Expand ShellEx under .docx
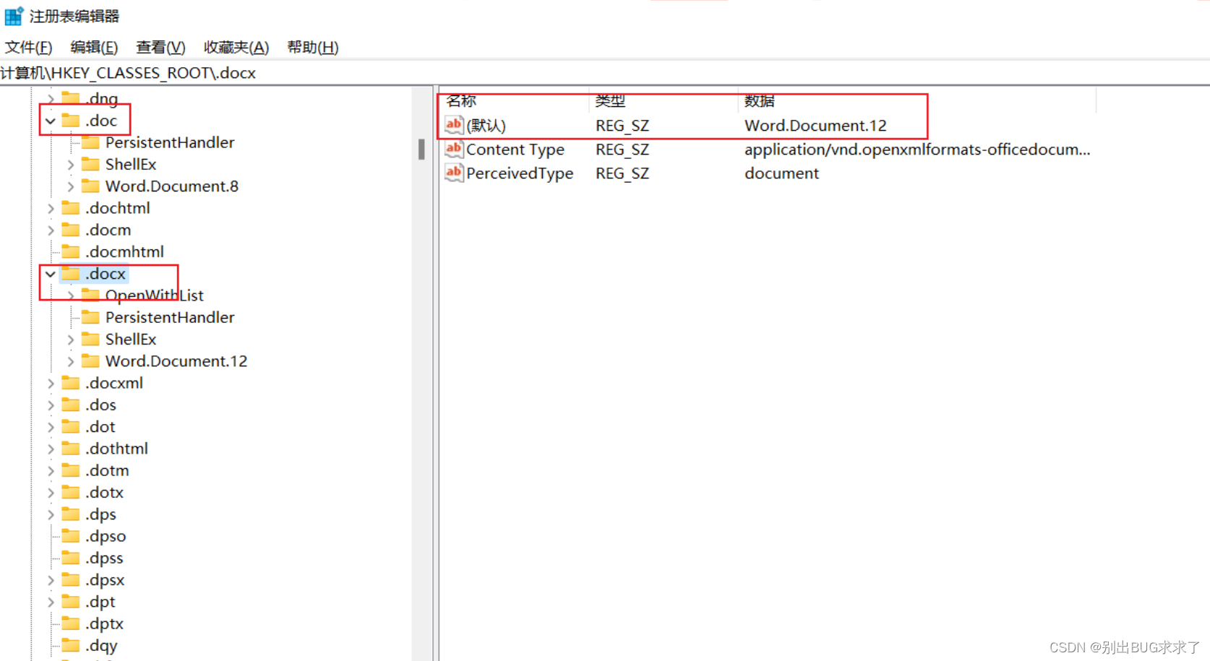This screenshot has height=661, width=1210. coord(71,340)
